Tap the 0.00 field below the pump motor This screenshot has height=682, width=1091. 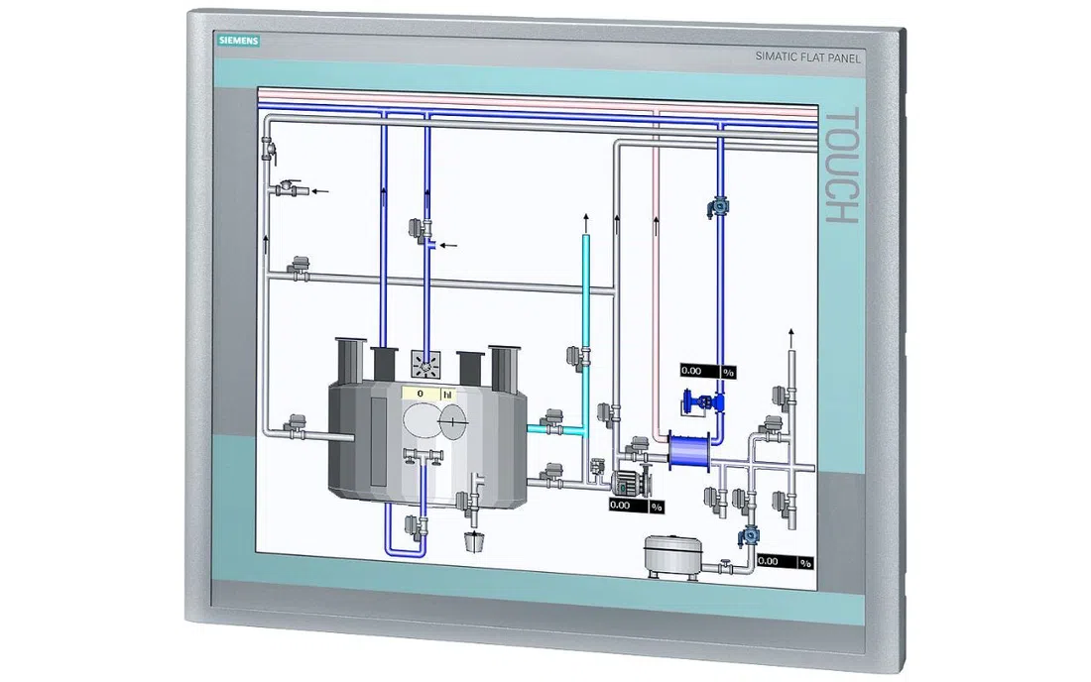click(628, 506)
